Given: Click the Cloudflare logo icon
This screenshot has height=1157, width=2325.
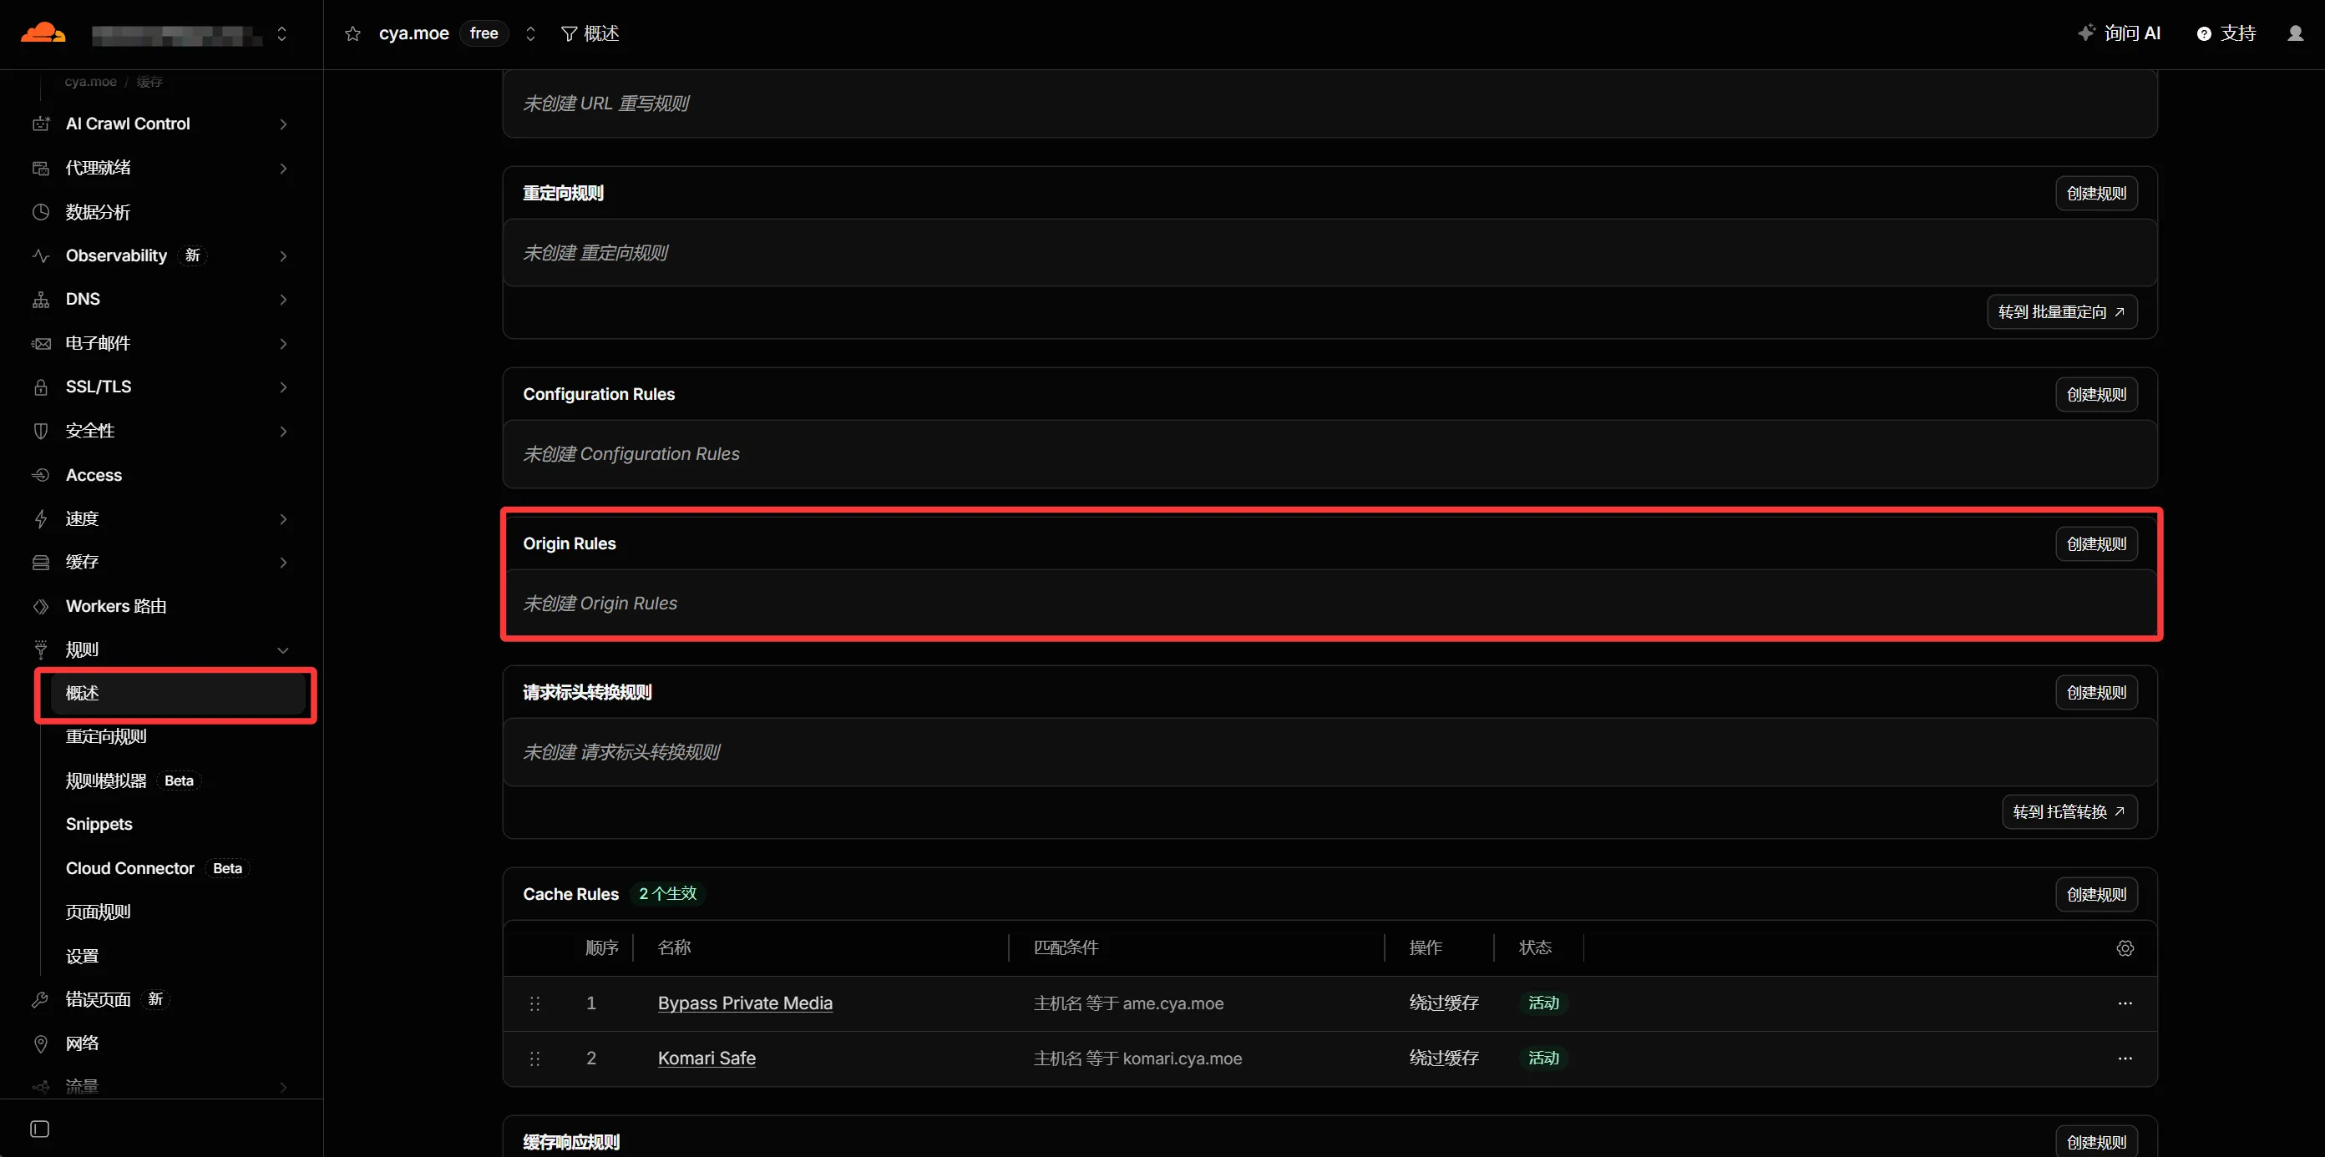Looking at the screenshot, I should click(x=43, y=33).
